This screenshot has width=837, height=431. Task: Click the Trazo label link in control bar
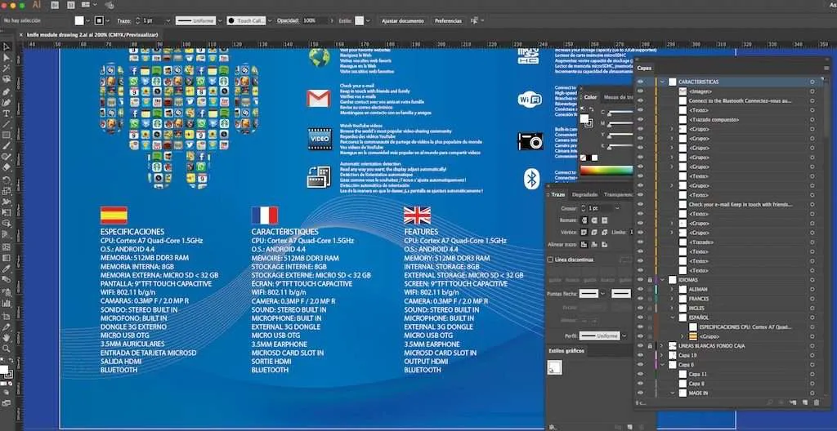pos(124,20)
